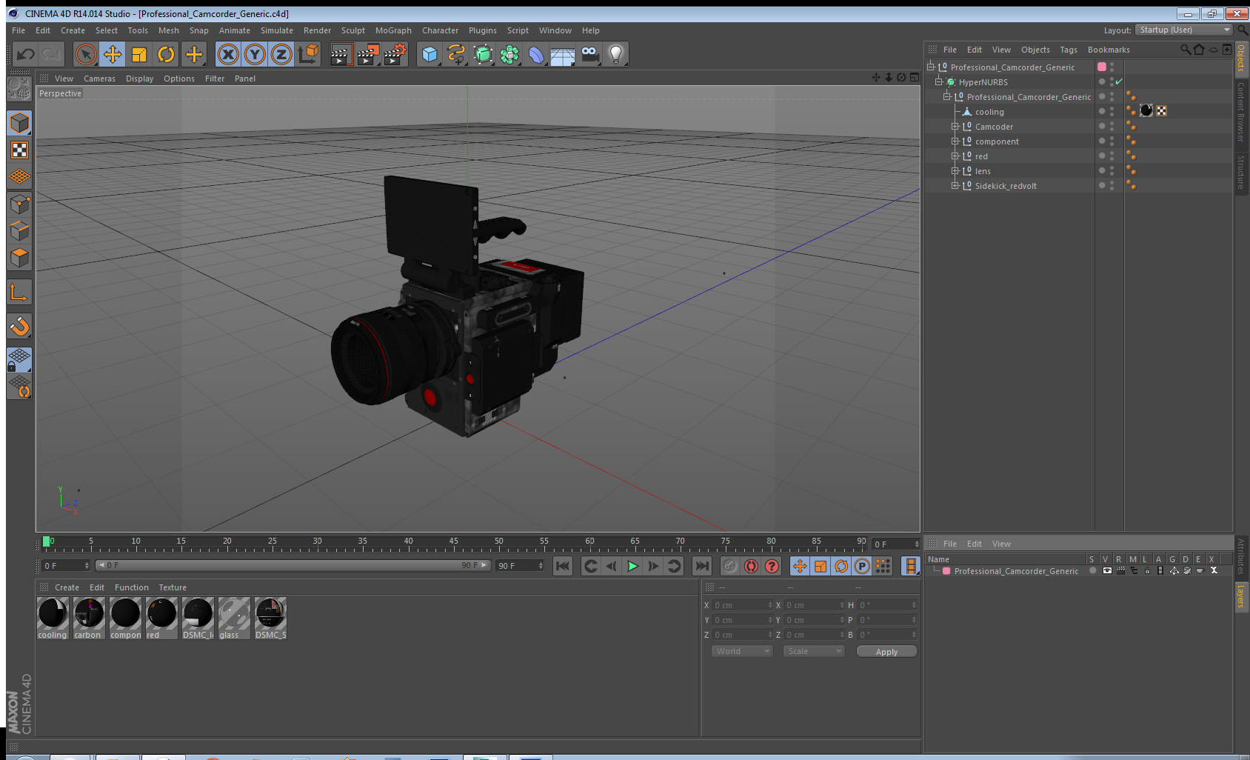Viewport: 1250px width, 760px height.
Task: Add a Floor environment object
Action: [563, 54]
